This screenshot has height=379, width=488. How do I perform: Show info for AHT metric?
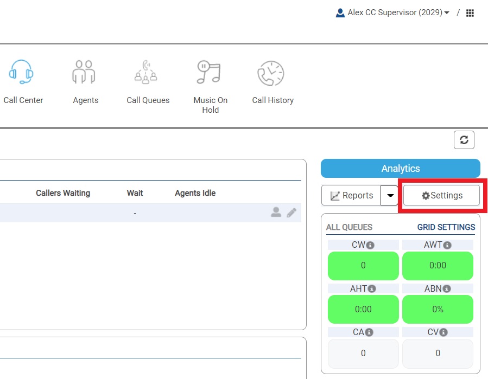(x=372, y=289)
